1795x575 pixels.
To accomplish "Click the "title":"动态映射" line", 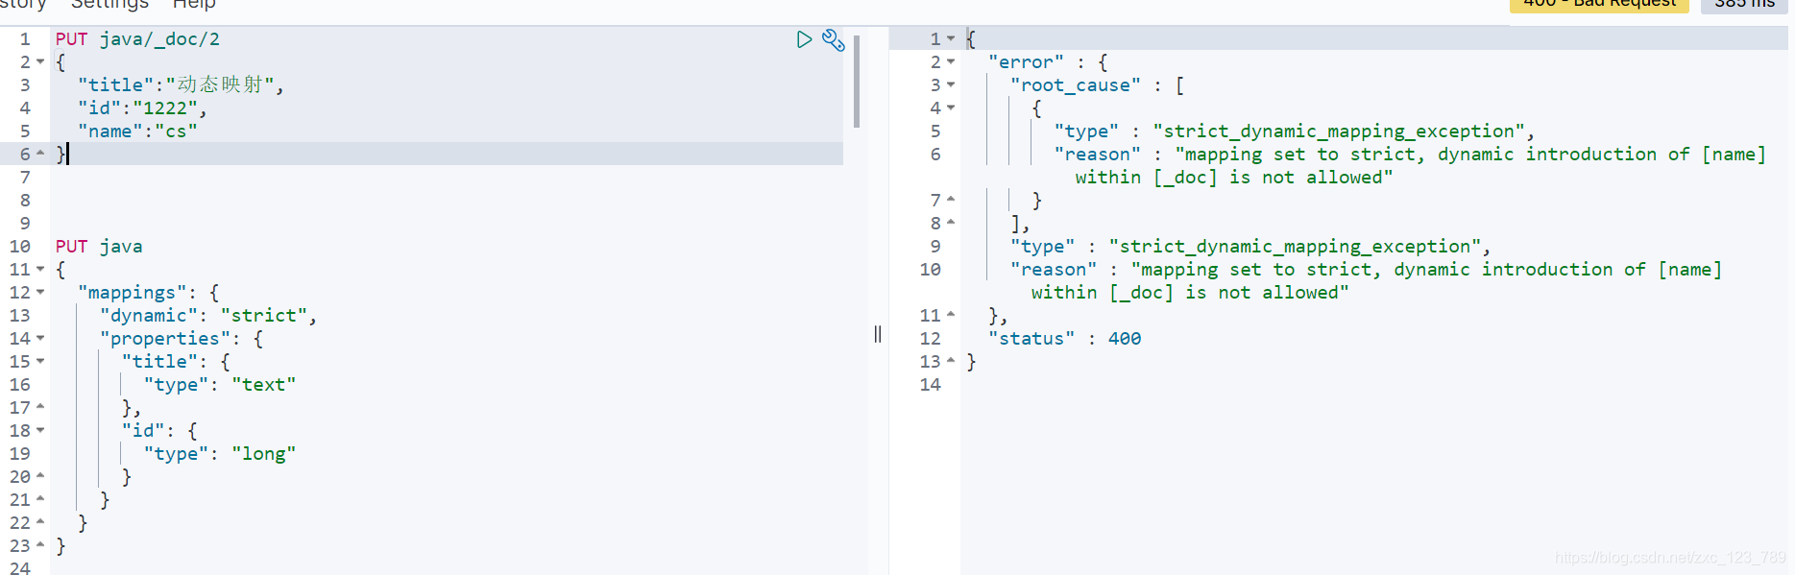I will (x=181, y=85).
